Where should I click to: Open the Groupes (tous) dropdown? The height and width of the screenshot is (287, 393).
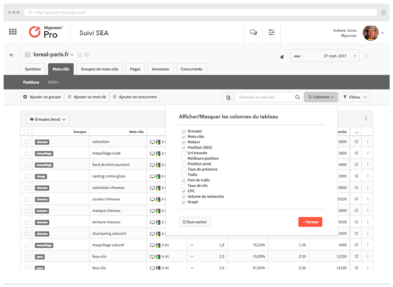[48, 119]
